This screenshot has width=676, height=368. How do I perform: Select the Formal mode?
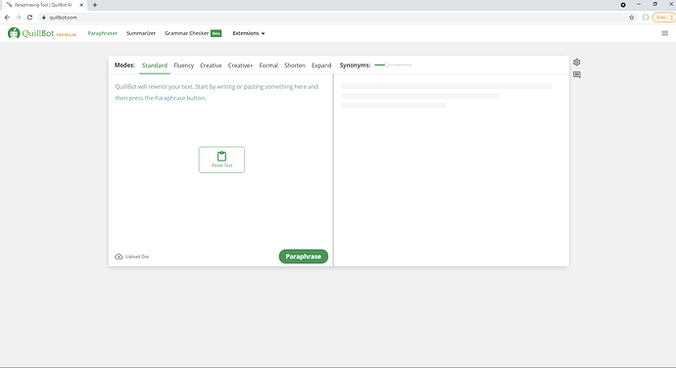pos(268,65)
